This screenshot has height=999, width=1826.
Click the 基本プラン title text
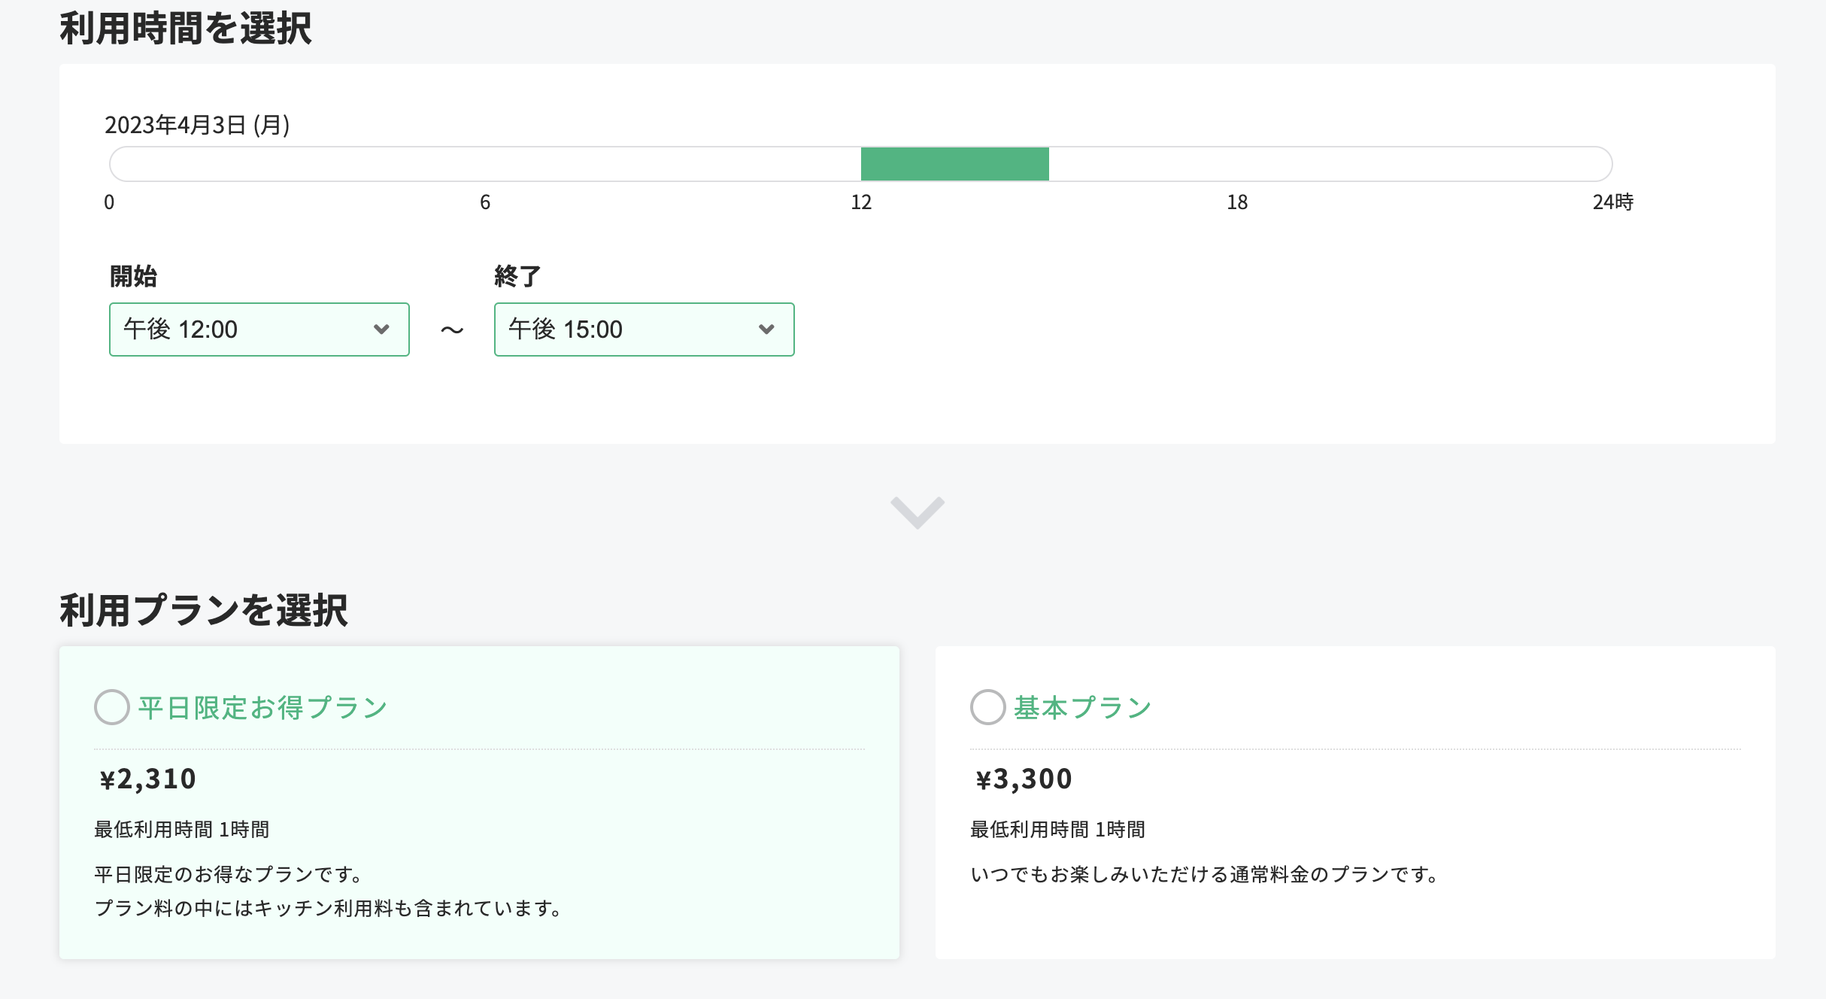click(1082, 708)
